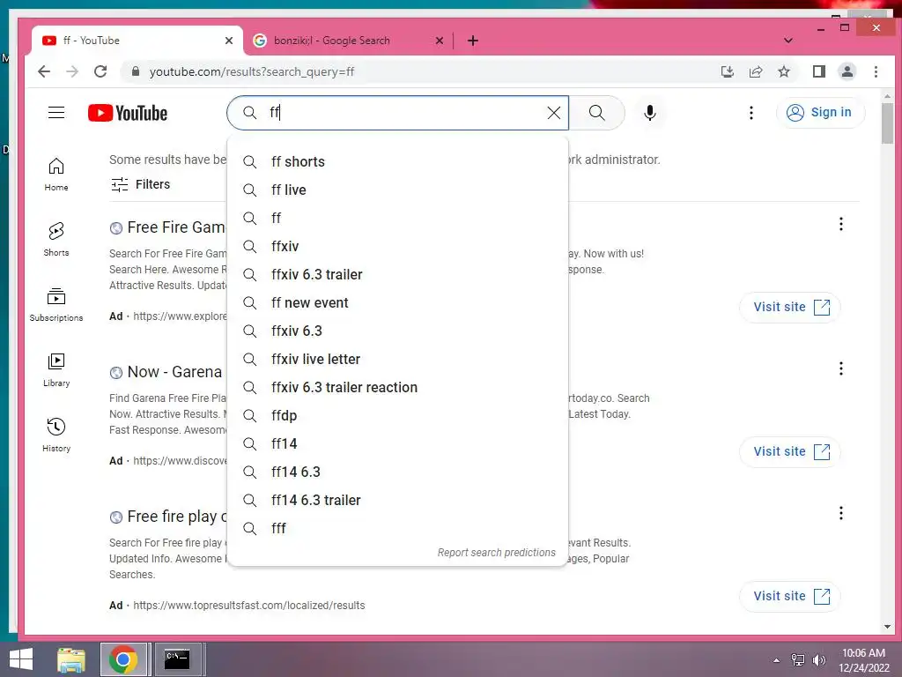The image size is (902, 677).
Task: Open the Windows Start menu
Action: point(21,659)
